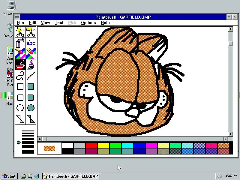Select the Brush tool

31,64
